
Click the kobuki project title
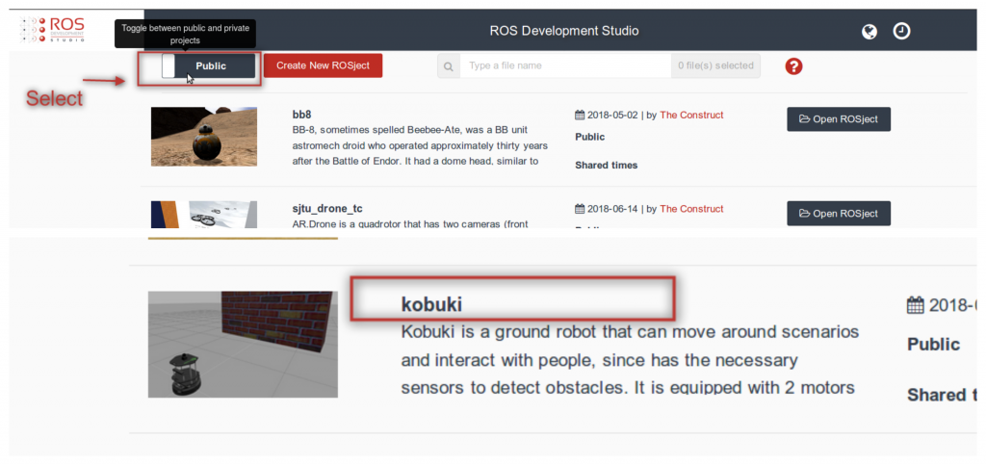(x=431, y=305)
